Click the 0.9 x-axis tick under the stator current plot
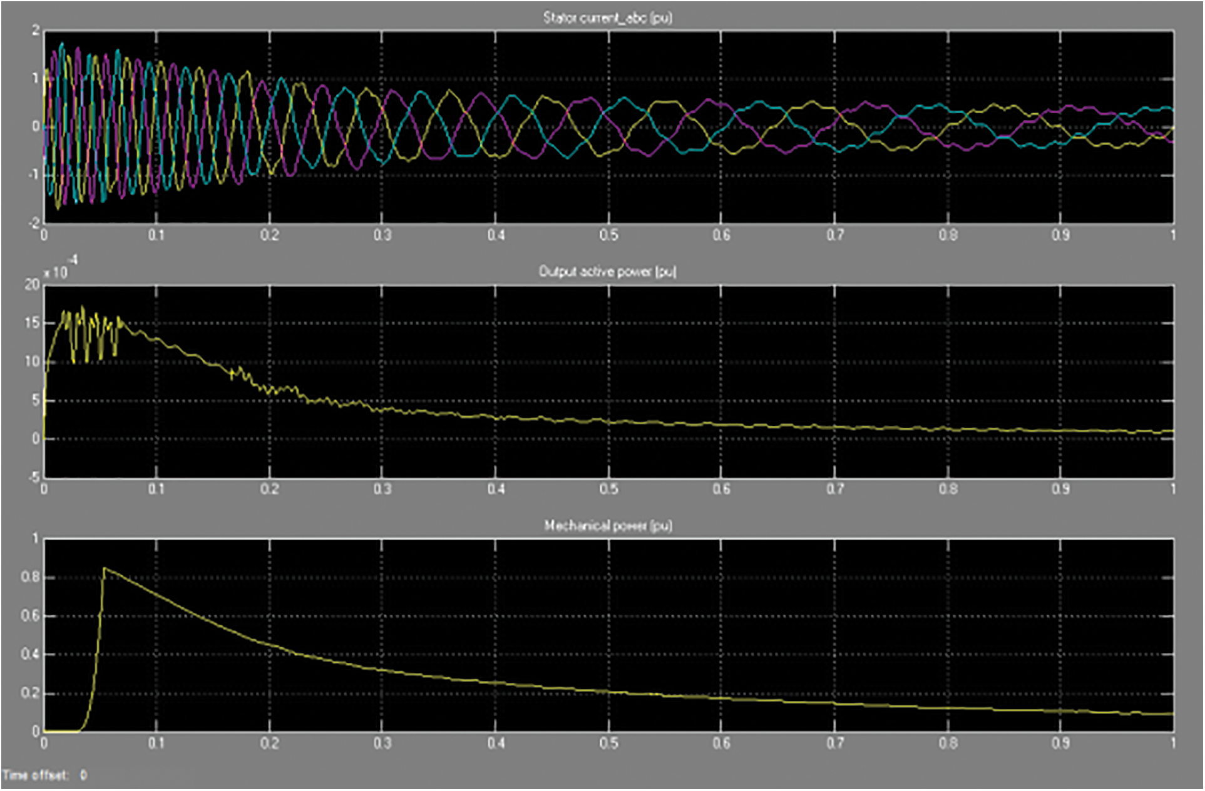The height and width of the screenshot is (791, 1205). tap(1060, 235)
